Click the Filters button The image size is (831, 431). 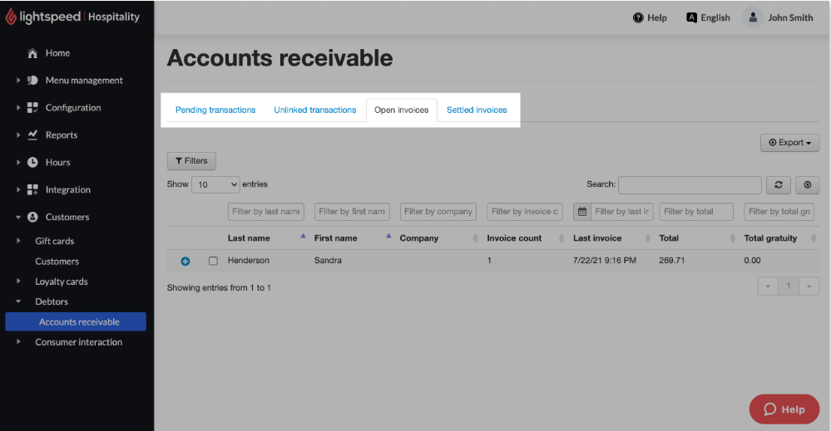191,161
